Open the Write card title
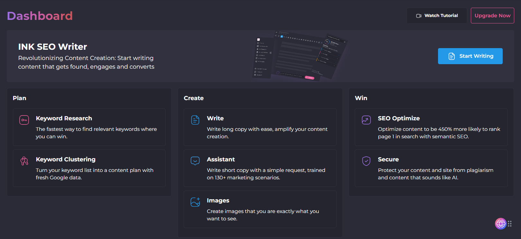The image size is (521, 239). point(215,118)
